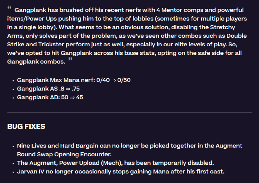Click the bullet before Nine Lives entry
The image size is (259, 183).
[13, 146]
